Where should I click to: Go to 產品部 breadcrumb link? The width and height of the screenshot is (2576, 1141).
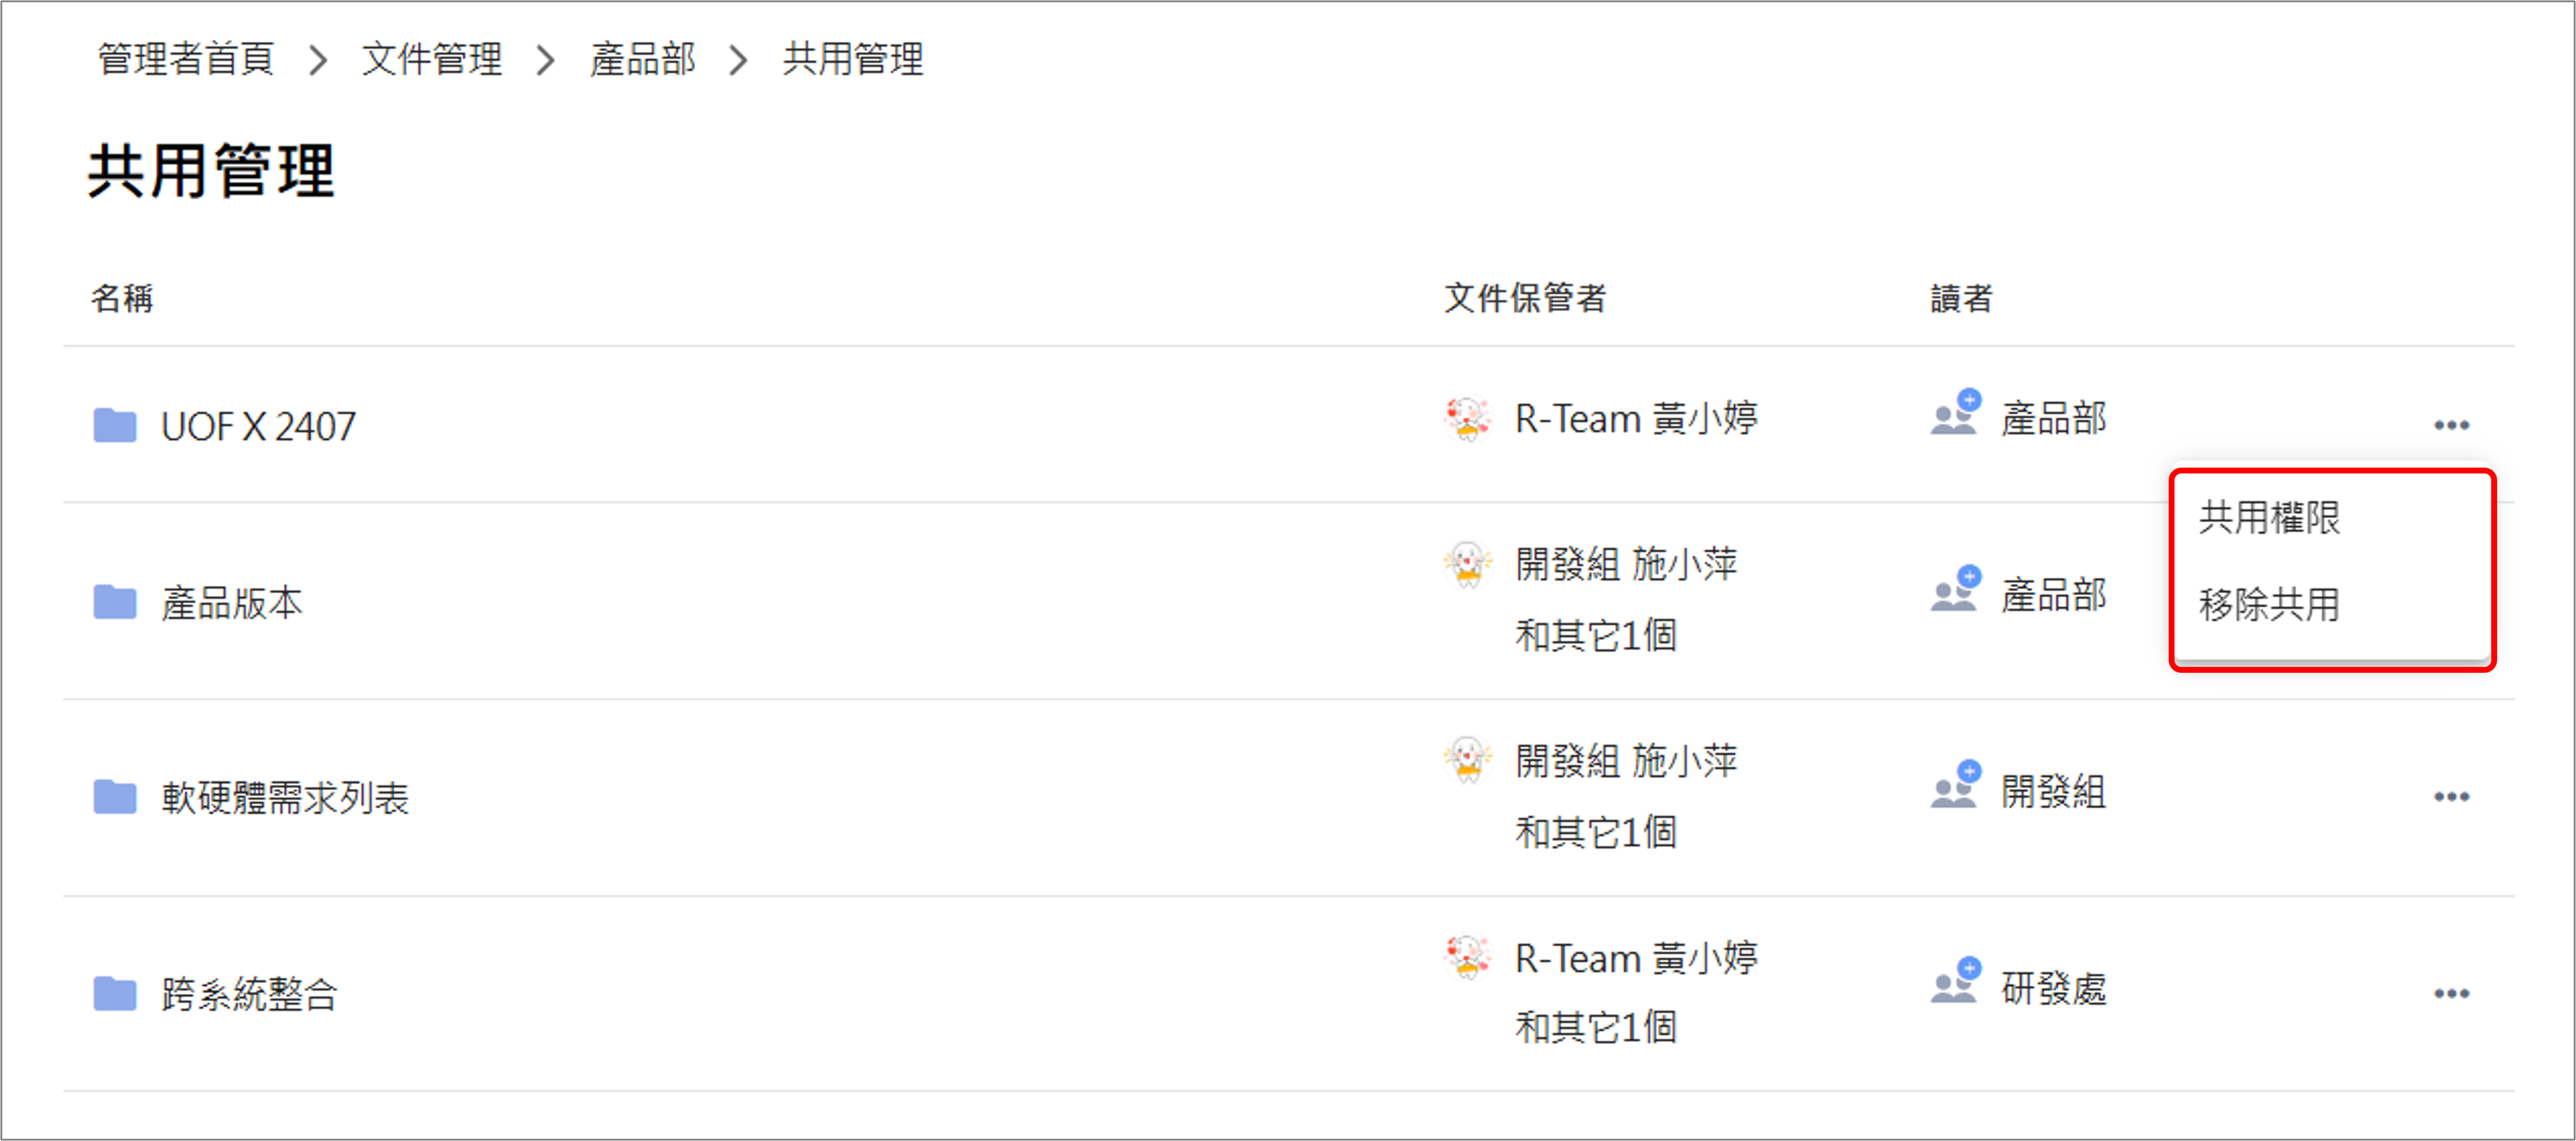click(x=642, y=59)
